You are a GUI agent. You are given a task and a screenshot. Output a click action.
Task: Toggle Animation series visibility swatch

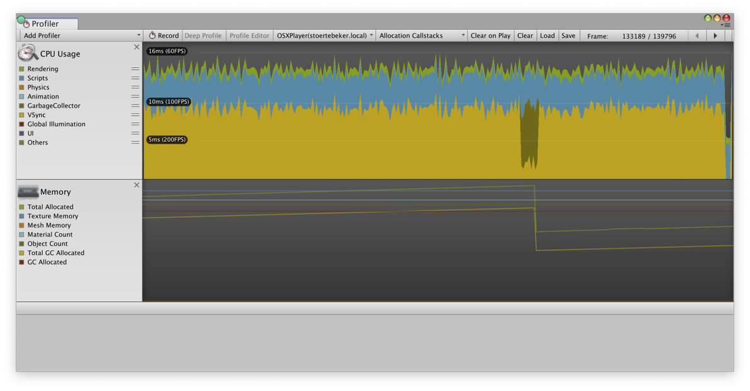click(21, 97)
